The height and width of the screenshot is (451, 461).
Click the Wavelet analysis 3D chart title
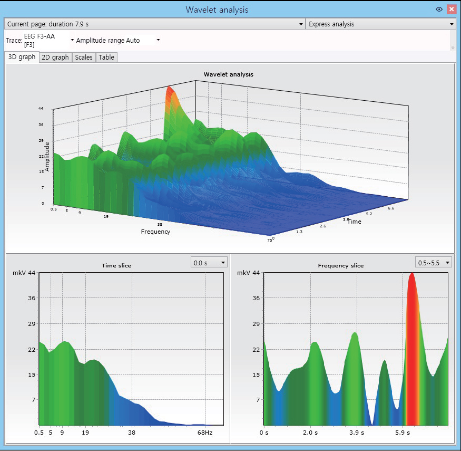(x=229, y=74)
